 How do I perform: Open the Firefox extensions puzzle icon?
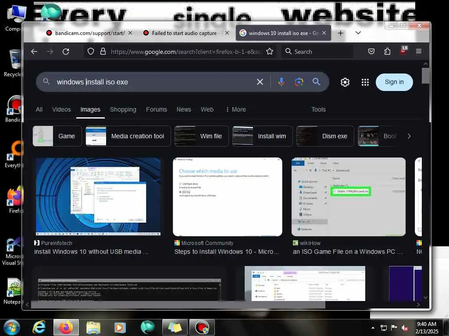pos(387,52)
